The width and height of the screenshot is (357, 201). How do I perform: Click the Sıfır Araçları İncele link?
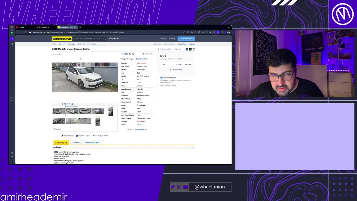coord(100,136)
